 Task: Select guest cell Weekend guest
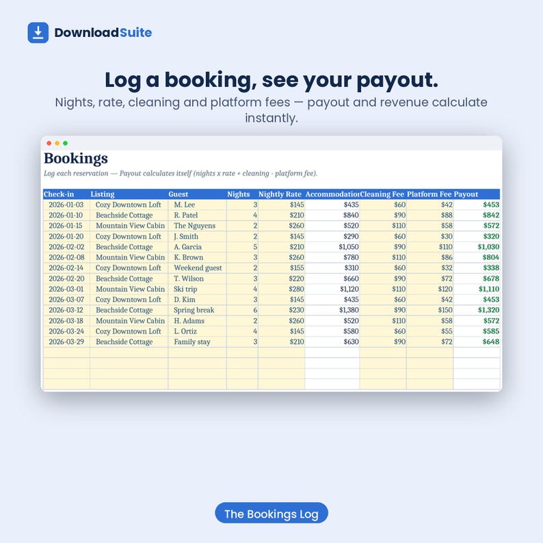tap(197, 267)
